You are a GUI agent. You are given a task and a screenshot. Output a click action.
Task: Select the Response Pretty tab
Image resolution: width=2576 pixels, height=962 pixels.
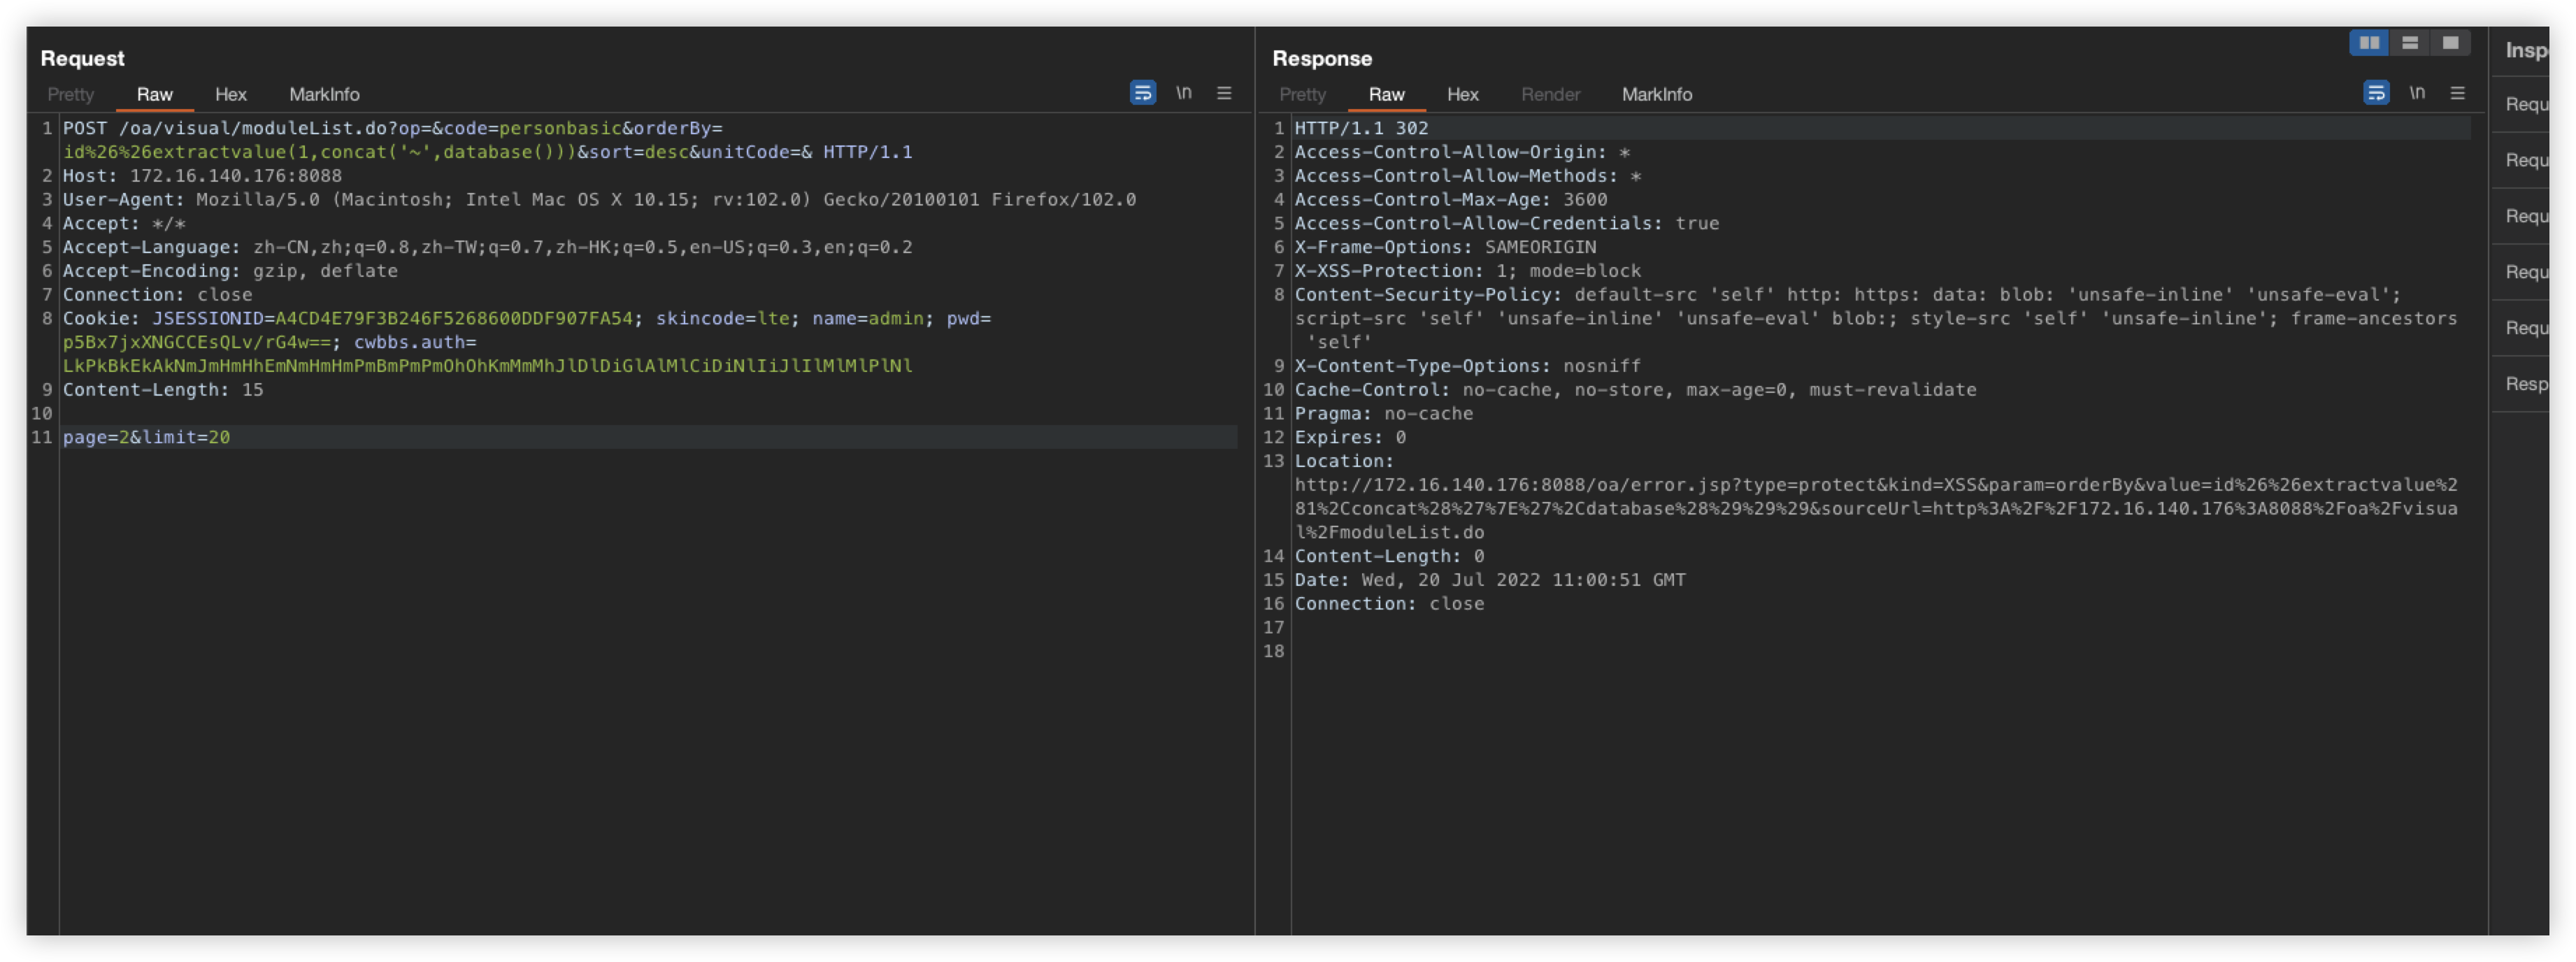pyautogui.click(x=1302, y=94)
